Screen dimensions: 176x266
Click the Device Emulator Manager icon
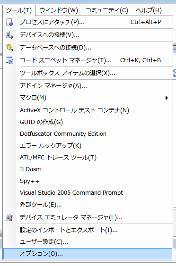pyautogui.click(x=9, y=217)
